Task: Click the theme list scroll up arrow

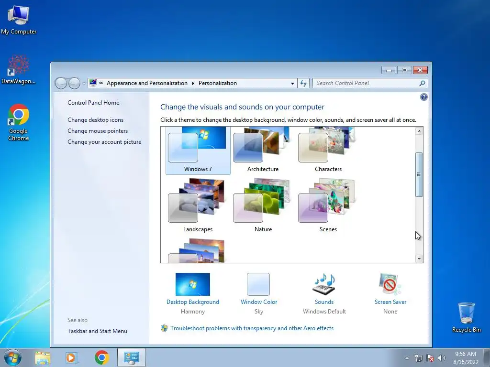Action: pos(419,131)
